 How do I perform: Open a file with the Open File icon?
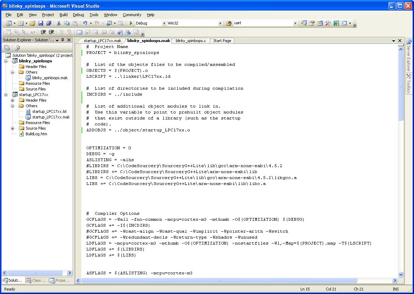click(x=33, y=23)
